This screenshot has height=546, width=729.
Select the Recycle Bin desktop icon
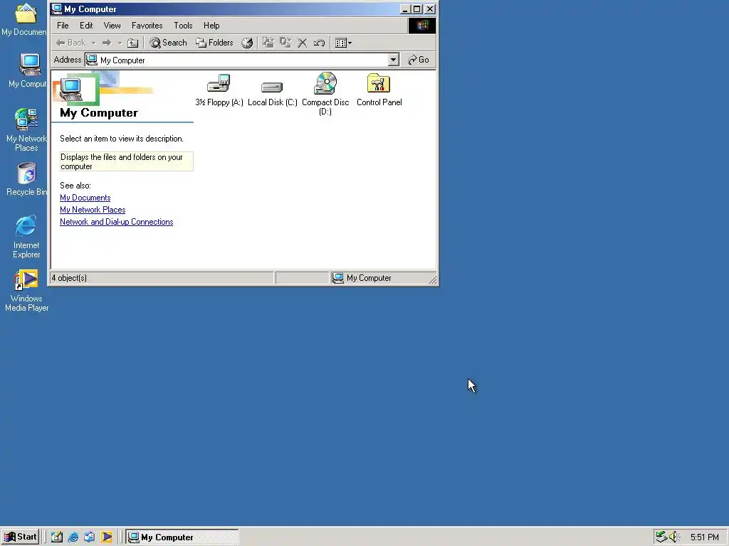click(x=27, y=179)
